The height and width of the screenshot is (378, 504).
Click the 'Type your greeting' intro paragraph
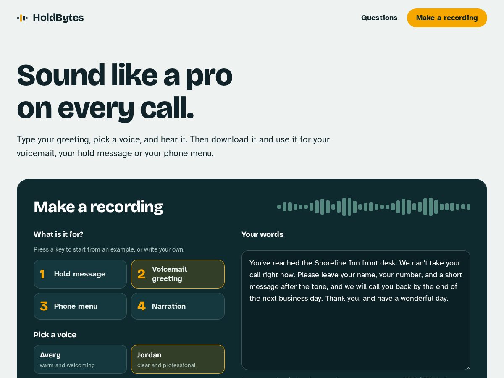173,146
